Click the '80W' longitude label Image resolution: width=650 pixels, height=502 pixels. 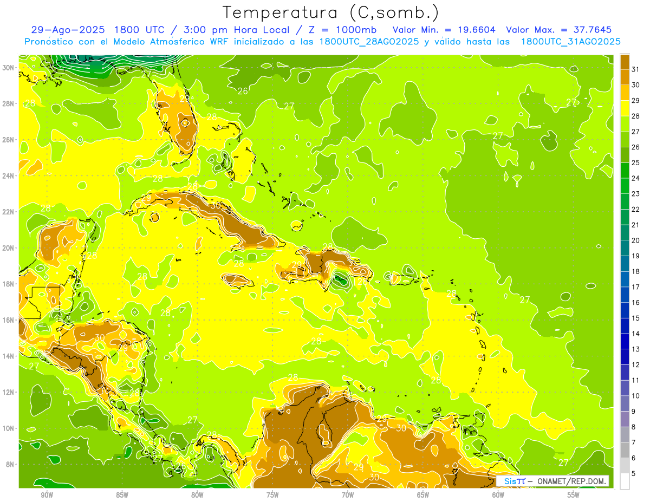tap(197, 495)
